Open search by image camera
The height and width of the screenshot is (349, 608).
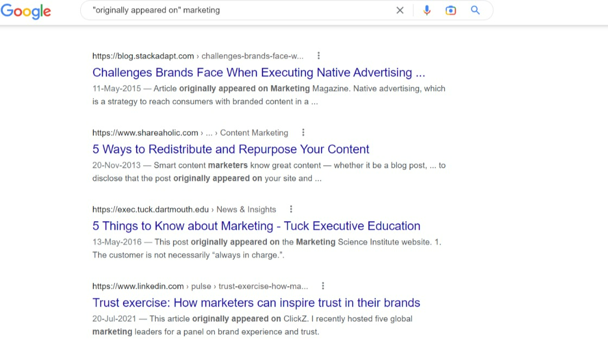(x=451, y=10)
